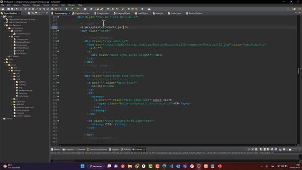Collapse the Java Resources node
The width and height of the screenshot is (302, 170).
point(4,25)
